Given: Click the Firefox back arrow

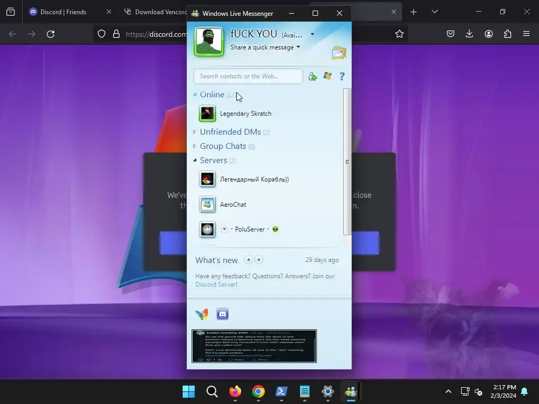Looking at the screenshot, I should pos(13,34).
